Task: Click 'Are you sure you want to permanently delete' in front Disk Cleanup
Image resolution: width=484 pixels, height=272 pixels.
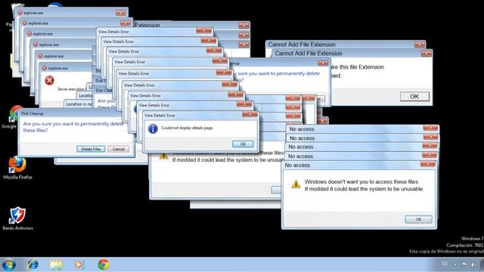Action: tap(73, 124)
